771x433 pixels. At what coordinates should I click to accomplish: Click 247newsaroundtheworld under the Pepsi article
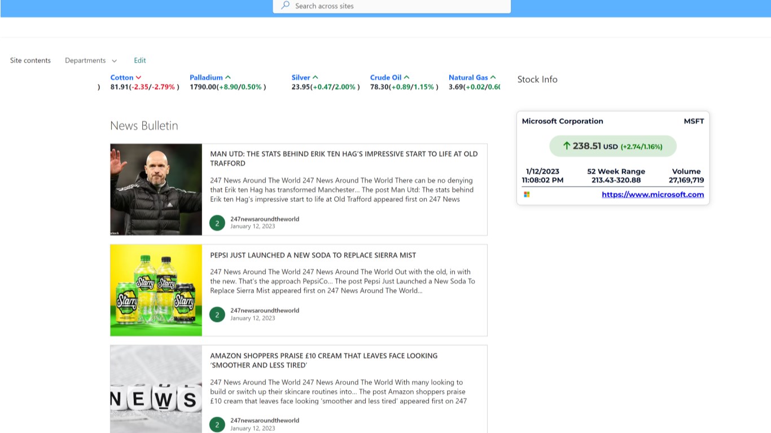click(265, 310)
